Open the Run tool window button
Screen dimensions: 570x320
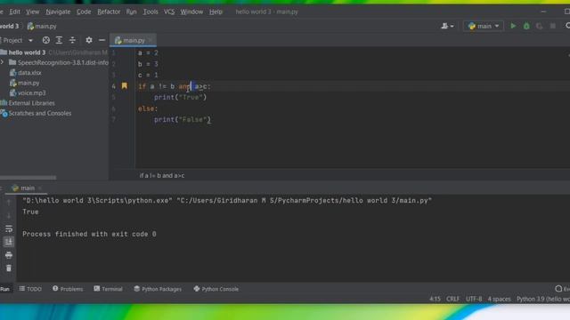coord(5,289)
